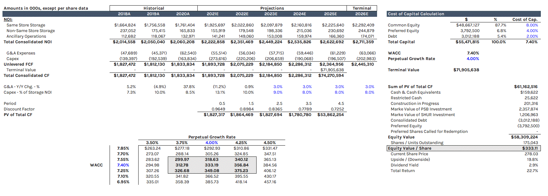The height and width of the screenshot is (196, 548).
Task: Select the Total Return value 22.7%
Action: tap(532, 171)
